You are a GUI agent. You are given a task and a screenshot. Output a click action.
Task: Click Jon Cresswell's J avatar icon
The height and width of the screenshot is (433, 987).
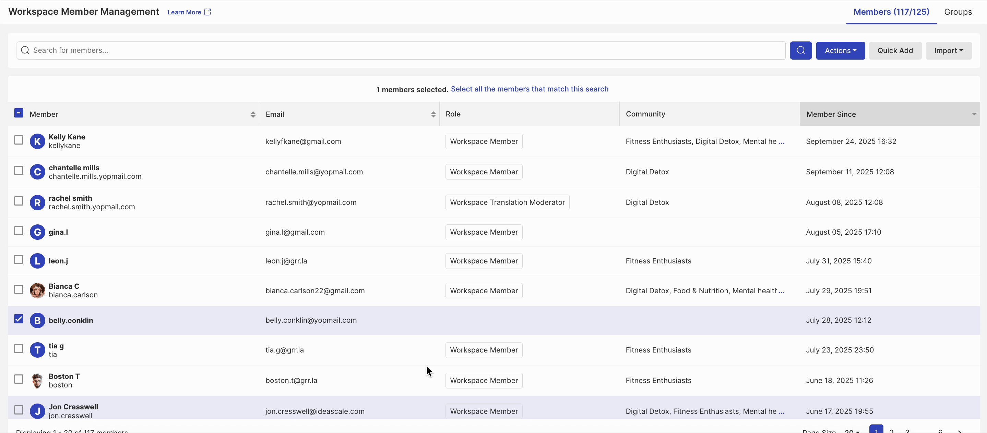tap(37, 411)
